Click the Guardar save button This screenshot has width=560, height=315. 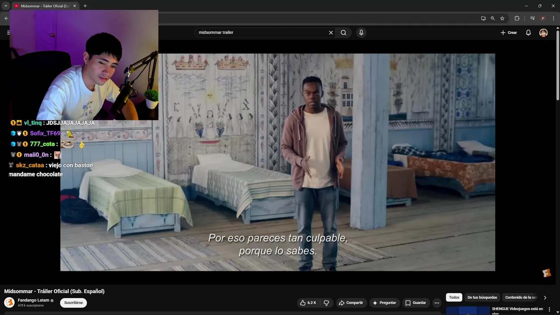(416, 303)
